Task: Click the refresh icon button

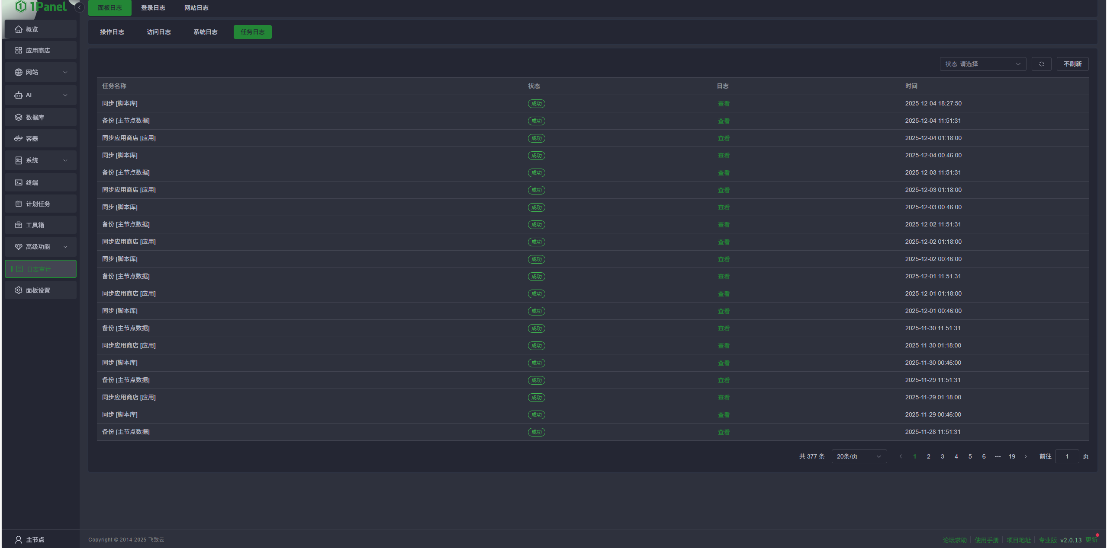Action: pos(1041,64)
